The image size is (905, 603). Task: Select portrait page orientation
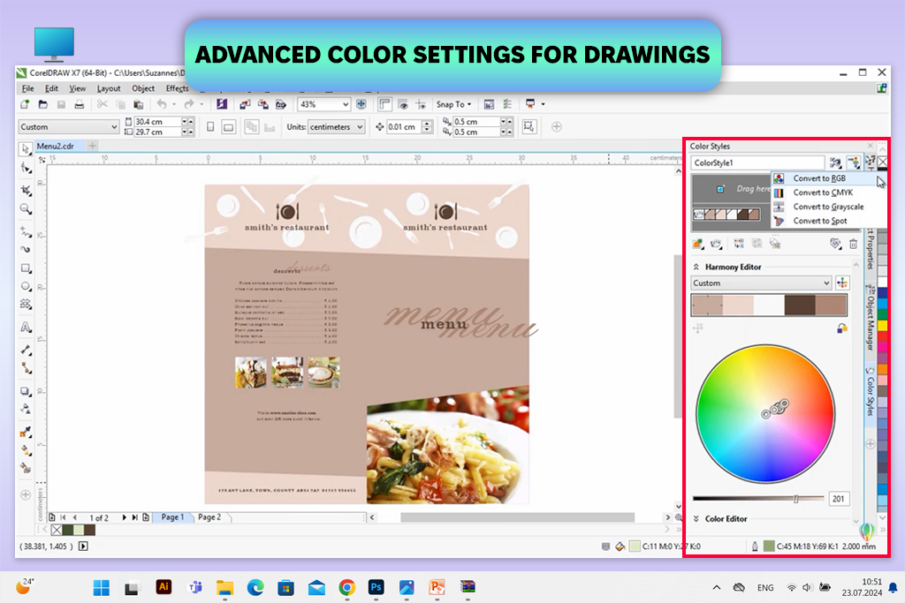[x=210, y=127]
